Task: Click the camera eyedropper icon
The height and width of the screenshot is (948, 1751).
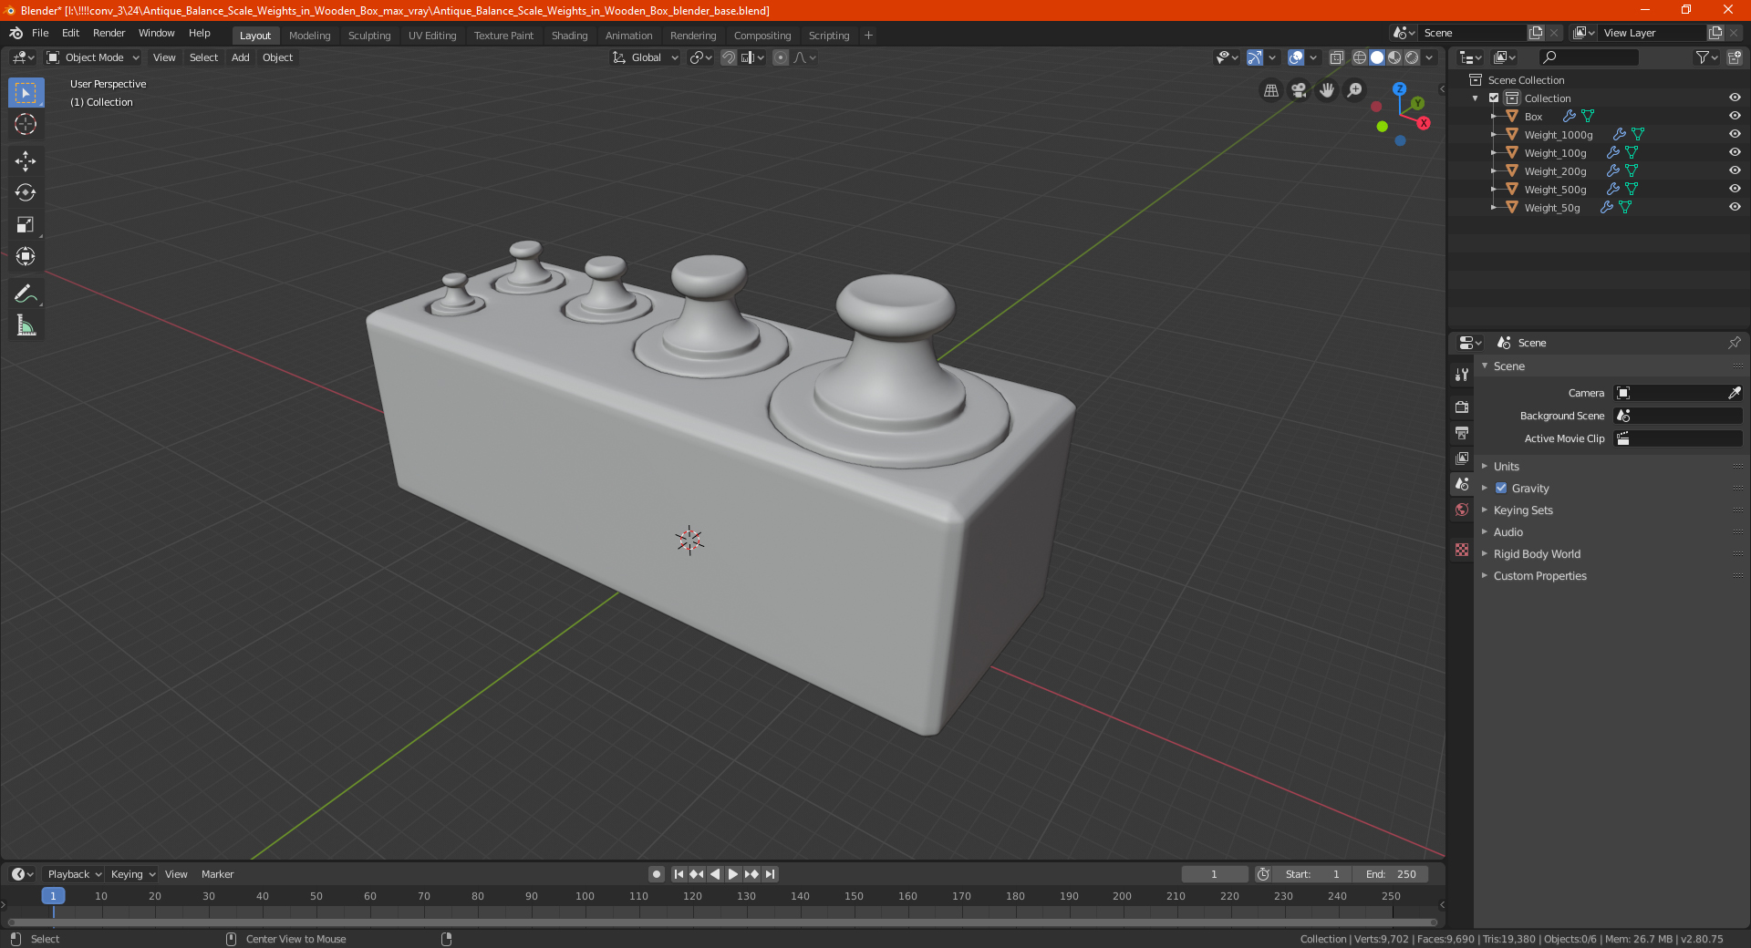Action: 1734,393
